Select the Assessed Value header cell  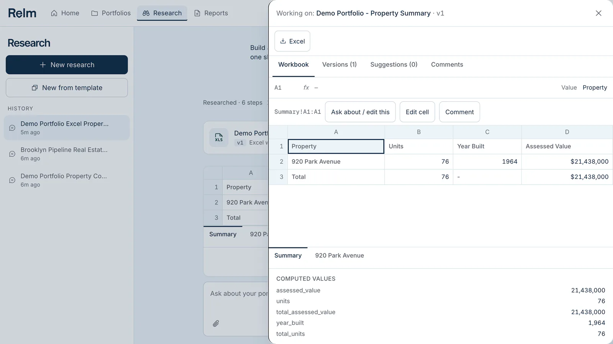(567, 146)
